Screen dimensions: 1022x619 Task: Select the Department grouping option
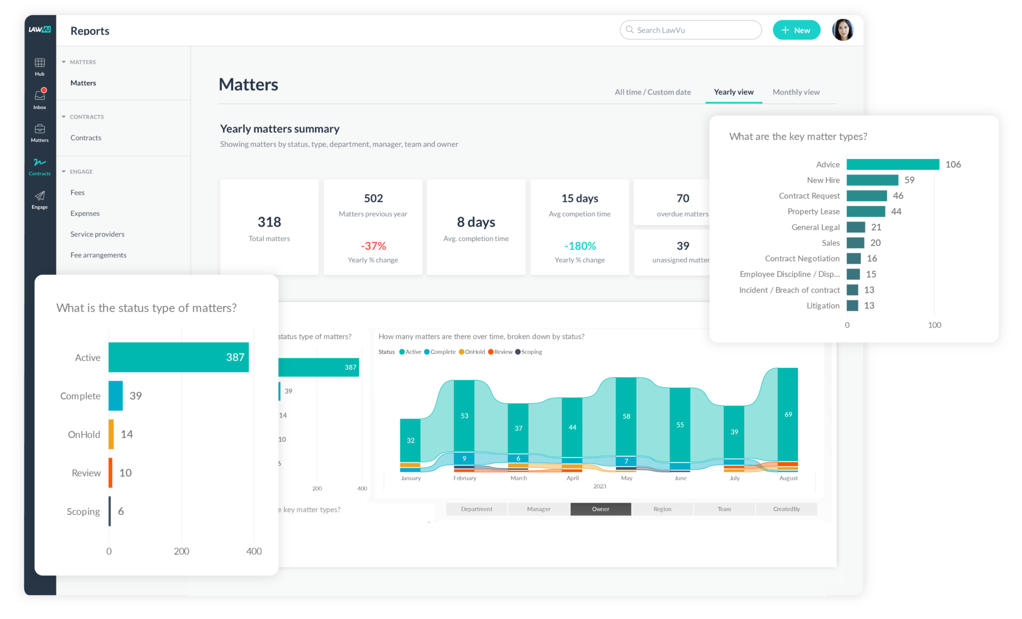click(x=476, y=509)
